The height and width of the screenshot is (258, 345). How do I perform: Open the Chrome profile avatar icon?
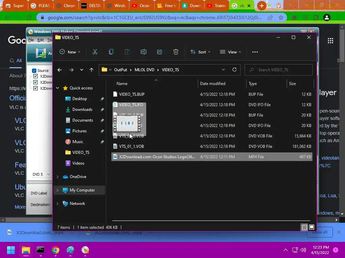coord(327,17)
